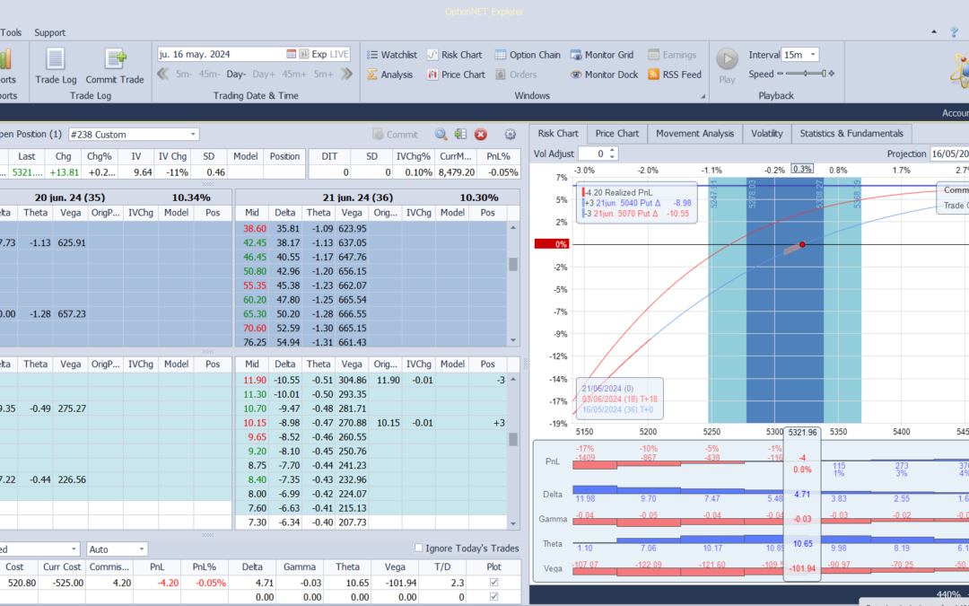The height and width of the screenshot is (606, 969).
Task: Click the puts chain vertical scrollbar thumb
Action: [513, 439]
